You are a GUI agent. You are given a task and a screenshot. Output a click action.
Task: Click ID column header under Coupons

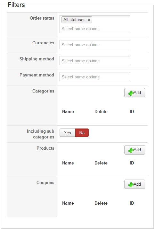pos(132,203)
